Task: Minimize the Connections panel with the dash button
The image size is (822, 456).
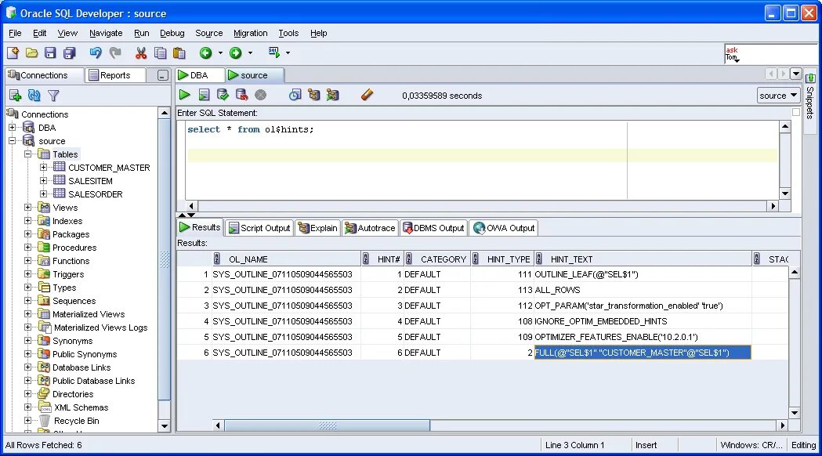Action: 163,75
